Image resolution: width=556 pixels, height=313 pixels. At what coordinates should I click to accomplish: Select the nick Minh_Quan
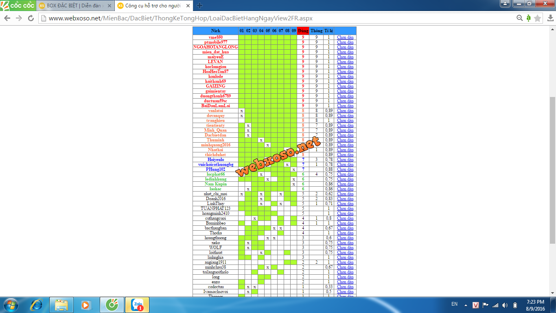point(216,130)
